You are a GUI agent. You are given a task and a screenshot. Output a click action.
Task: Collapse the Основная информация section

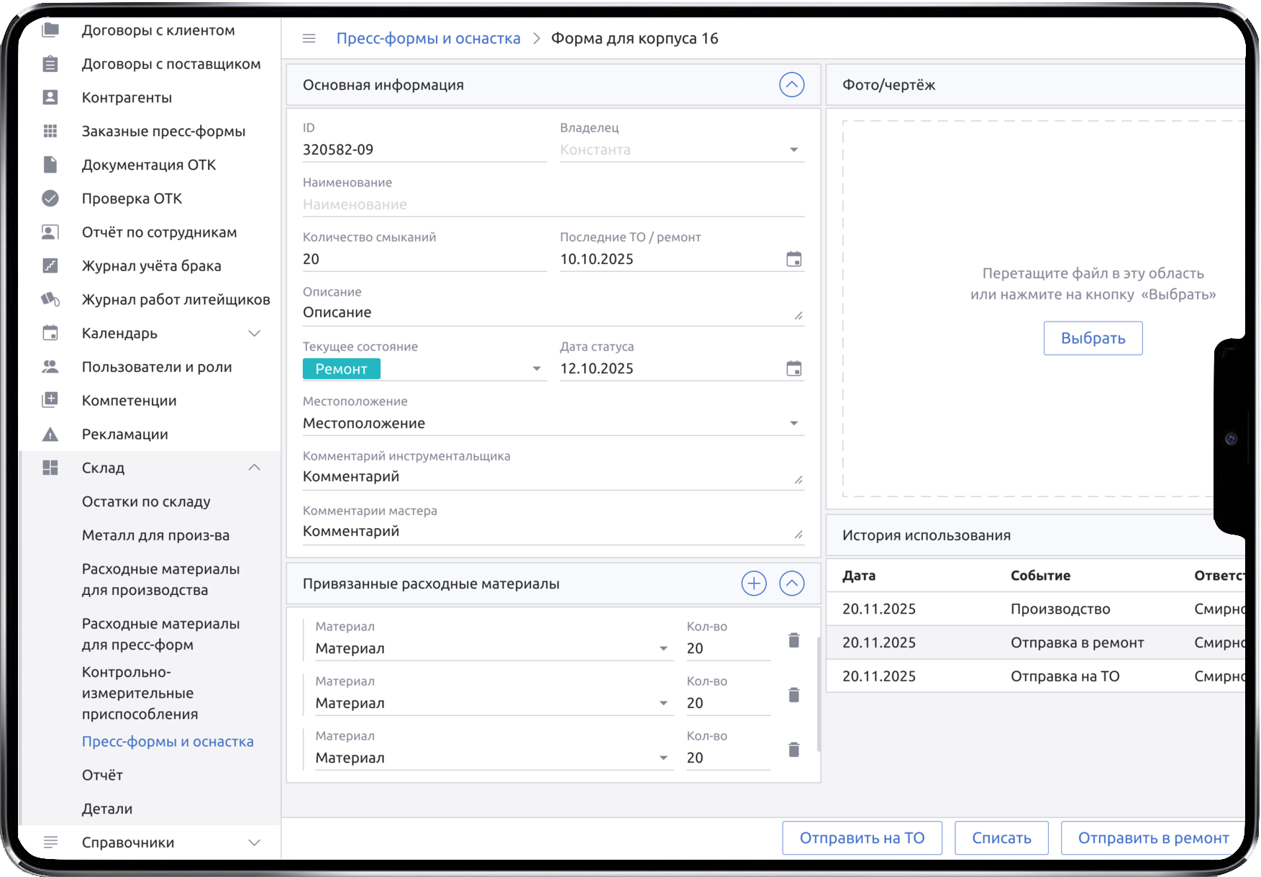pyautogui.click(x=792, y=85)
